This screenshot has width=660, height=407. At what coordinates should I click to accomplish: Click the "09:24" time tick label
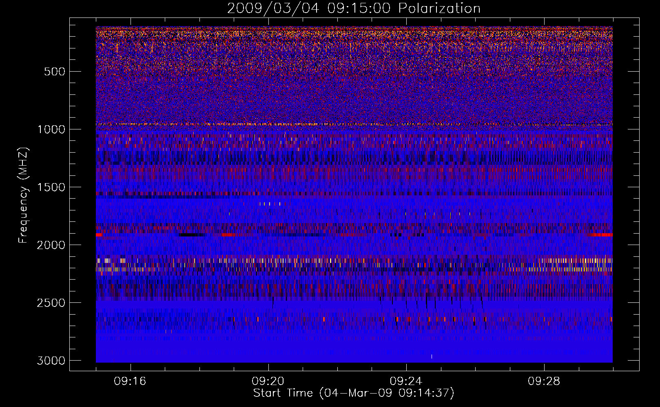(x=406, y=381)
